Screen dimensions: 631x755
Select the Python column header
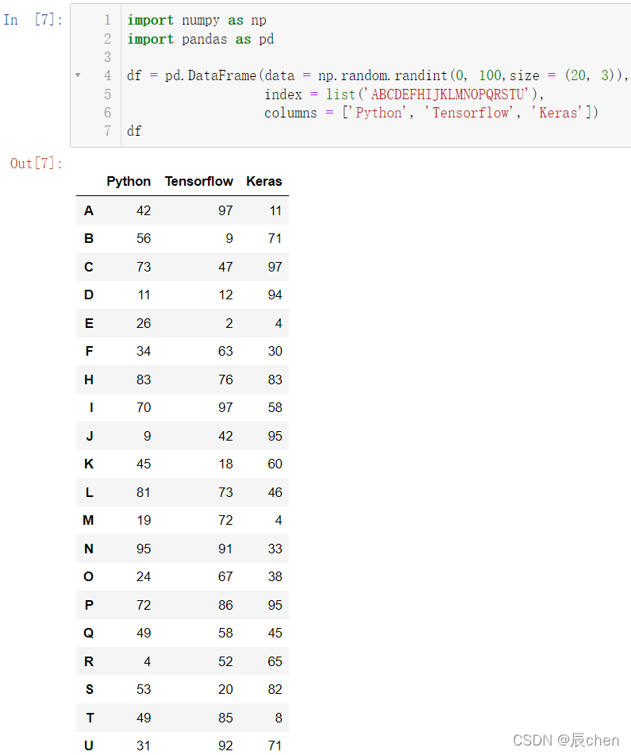tap(129, 182)
